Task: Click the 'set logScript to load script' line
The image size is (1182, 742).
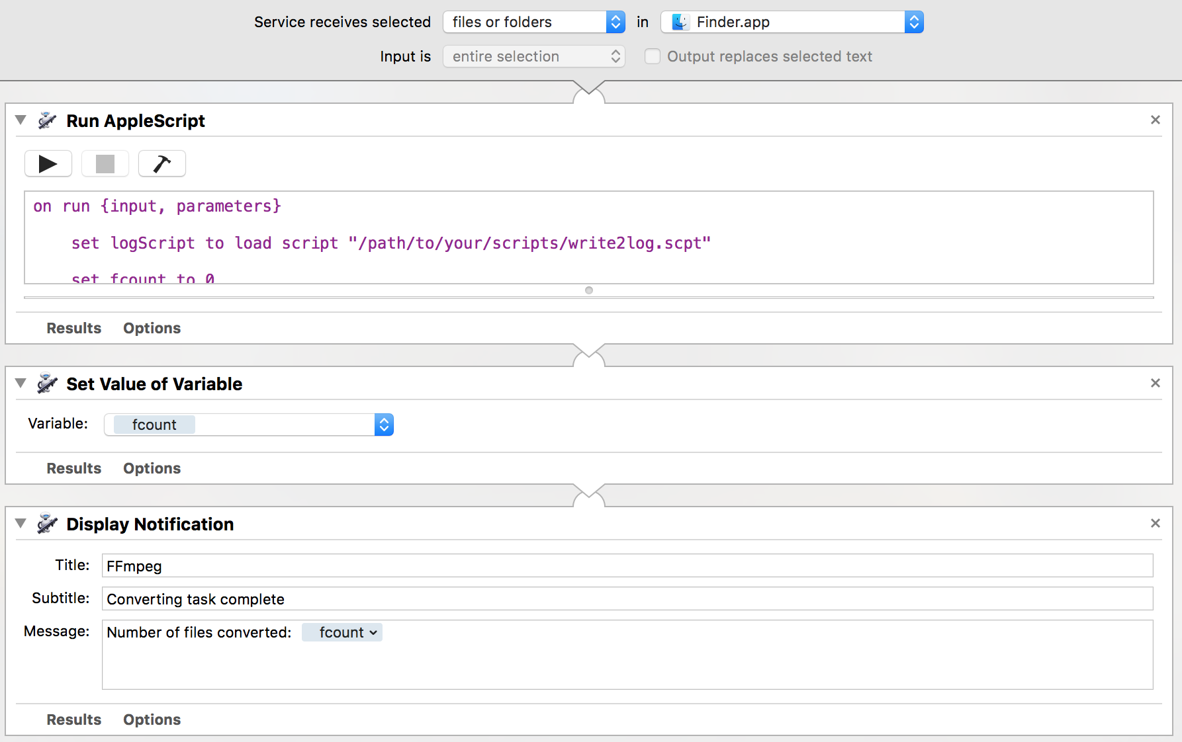Action: click(x=391, y=243)
